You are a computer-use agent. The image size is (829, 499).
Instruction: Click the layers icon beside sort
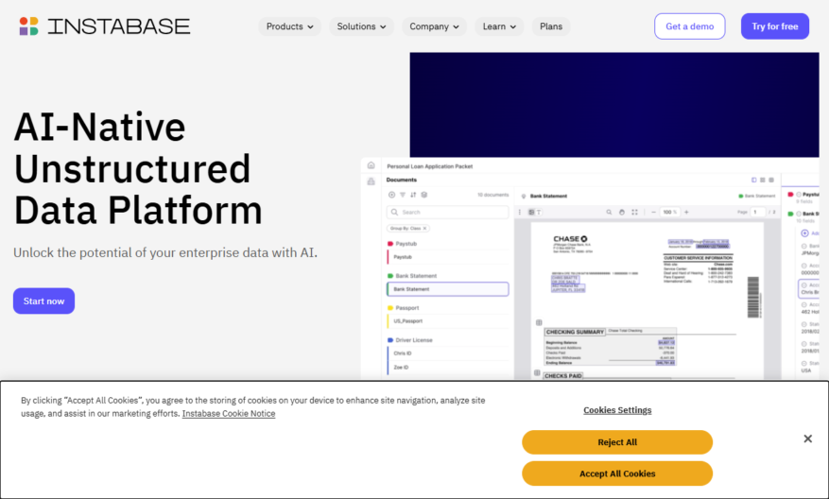pos(424,195)
